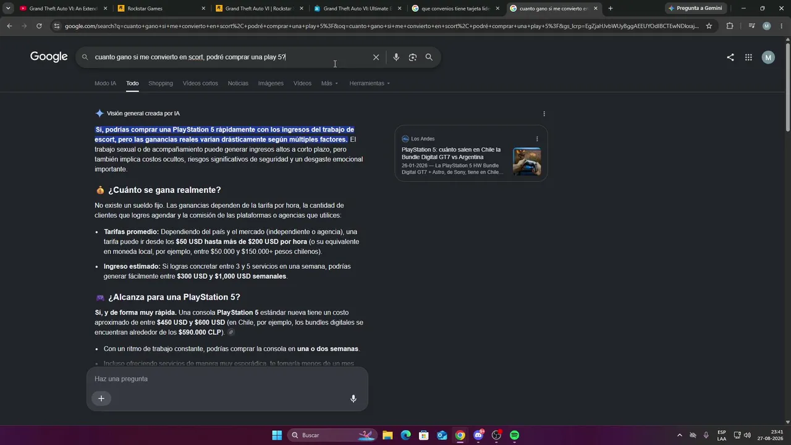
Task: Open Los Andes source card options
Action: [537, 139]
